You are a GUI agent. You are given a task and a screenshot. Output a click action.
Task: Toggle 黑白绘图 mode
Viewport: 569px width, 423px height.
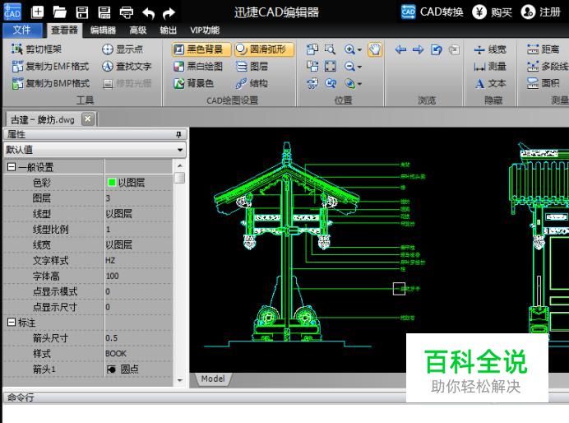pos(198,66)
